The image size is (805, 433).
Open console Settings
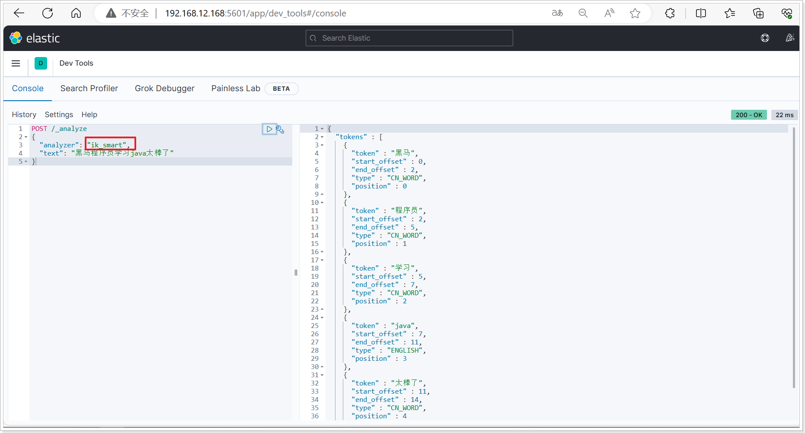(59, 115)
